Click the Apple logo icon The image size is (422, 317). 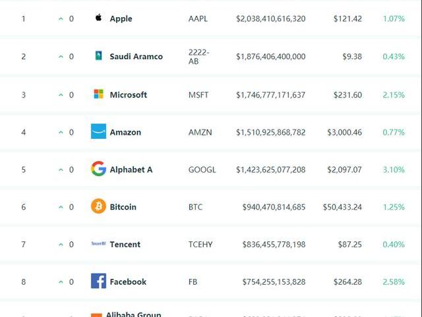pyautogui.click(x=98, y=18)
